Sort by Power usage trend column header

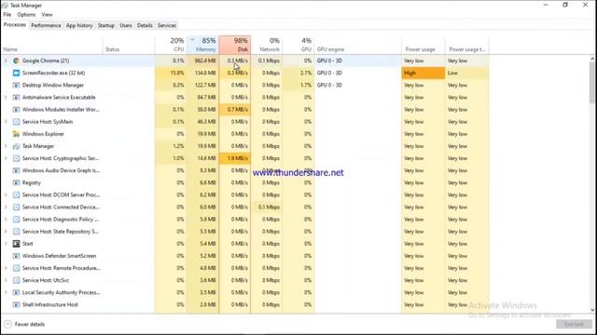[x=467, y=45]
